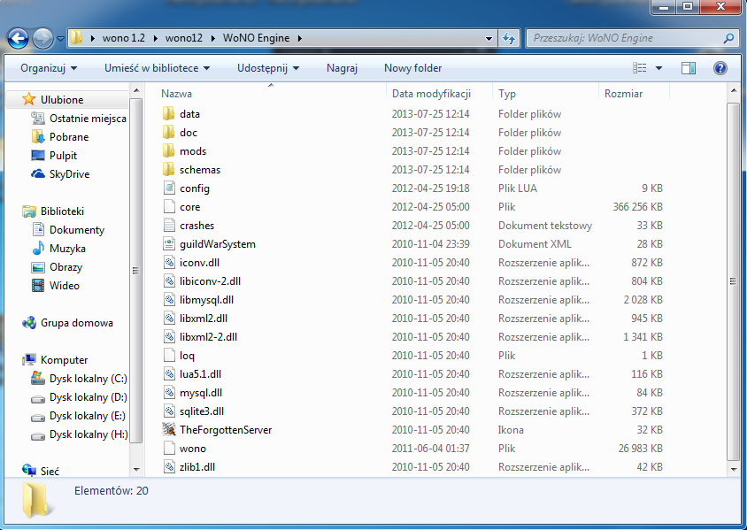Select the iconv.dll file icon
The width and height of the screenshot is (747, 530).
(x=169, y=263)
